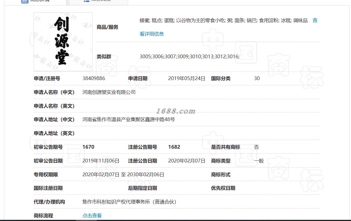Click the 商标形式 label
This screenshot has height=221, width=351.
pos(221,175)
